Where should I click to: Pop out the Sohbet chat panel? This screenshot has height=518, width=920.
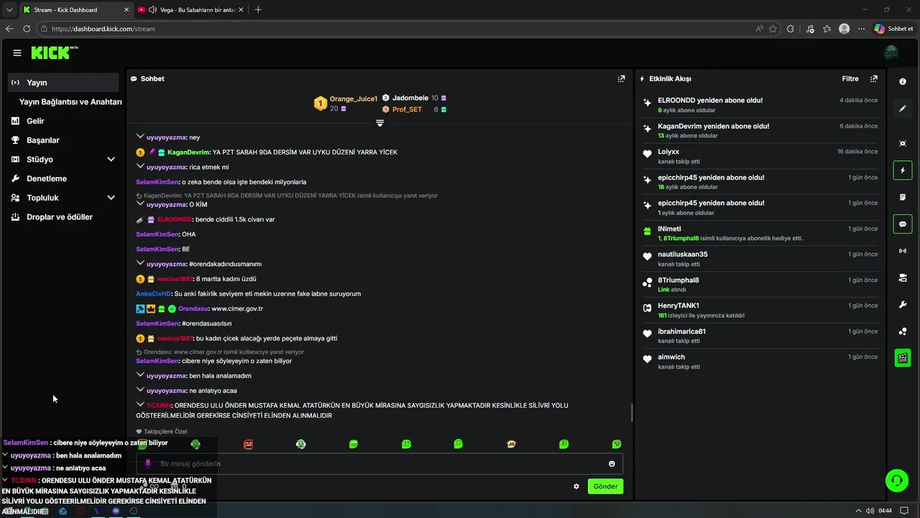click(621, 78)
